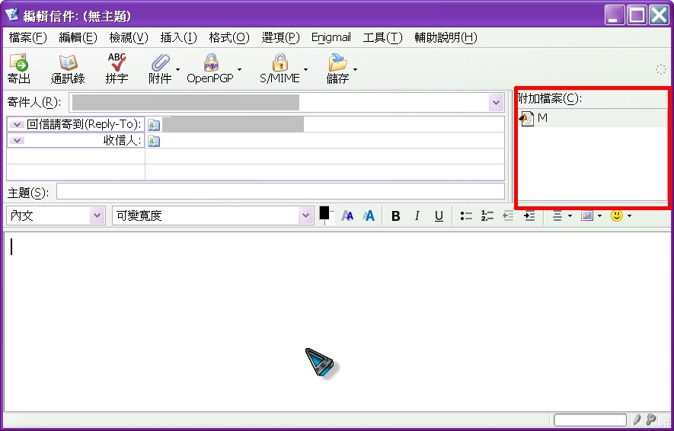Open the 格式(O) menu
Viewport: 674px width, 431px height.
tap(229, 38)
